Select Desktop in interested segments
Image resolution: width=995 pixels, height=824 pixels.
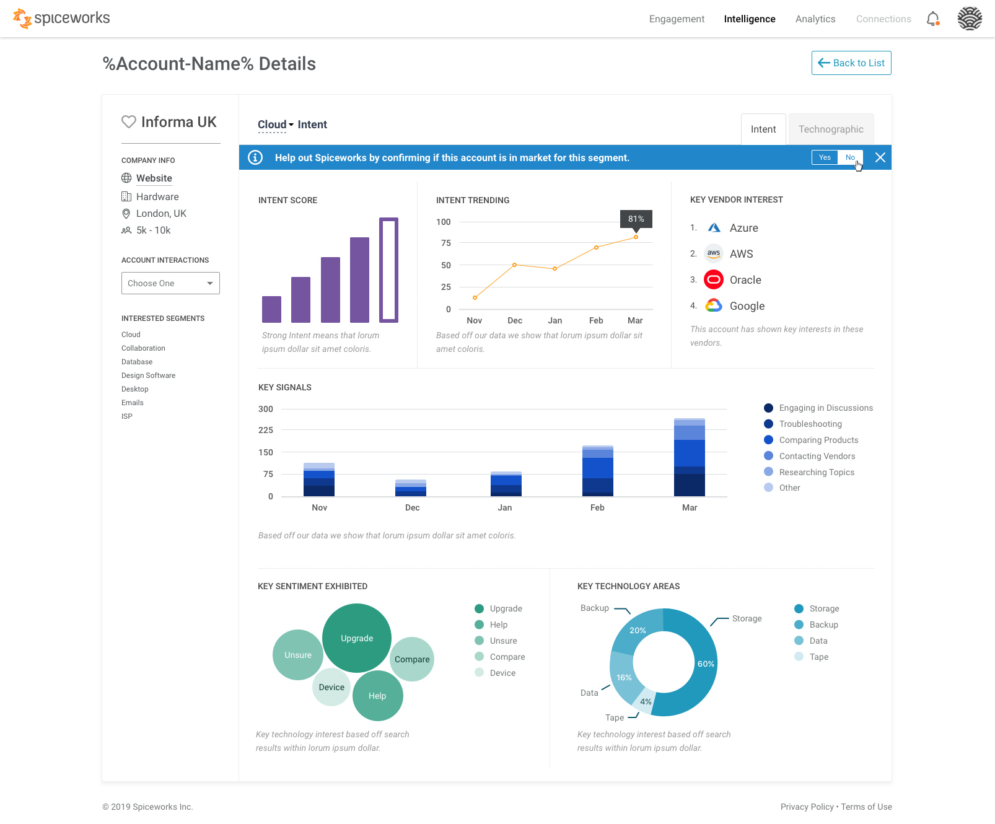pos(134,389)
